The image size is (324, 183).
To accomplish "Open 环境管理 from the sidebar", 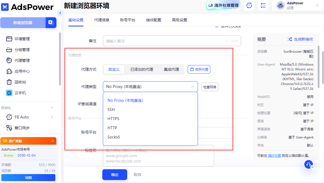I will coord(22,39).
